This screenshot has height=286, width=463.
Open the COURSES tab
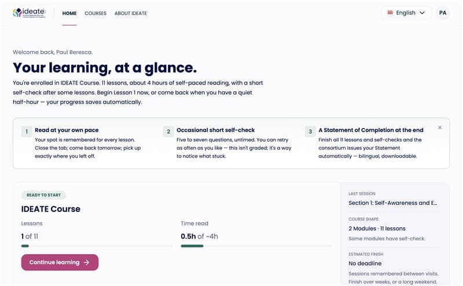[95, 13]
